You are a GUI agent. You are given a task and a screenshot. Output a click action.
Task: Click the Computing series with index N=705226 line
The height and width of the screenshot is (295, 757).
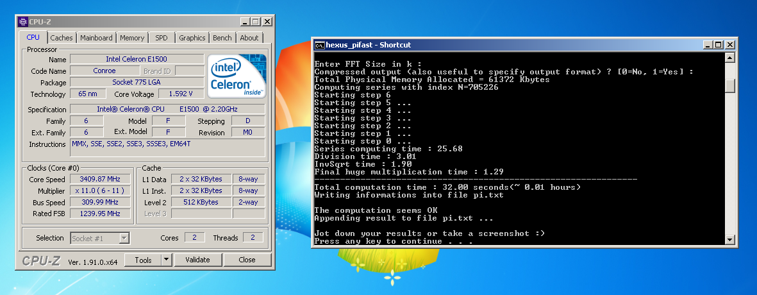(406, 87)
